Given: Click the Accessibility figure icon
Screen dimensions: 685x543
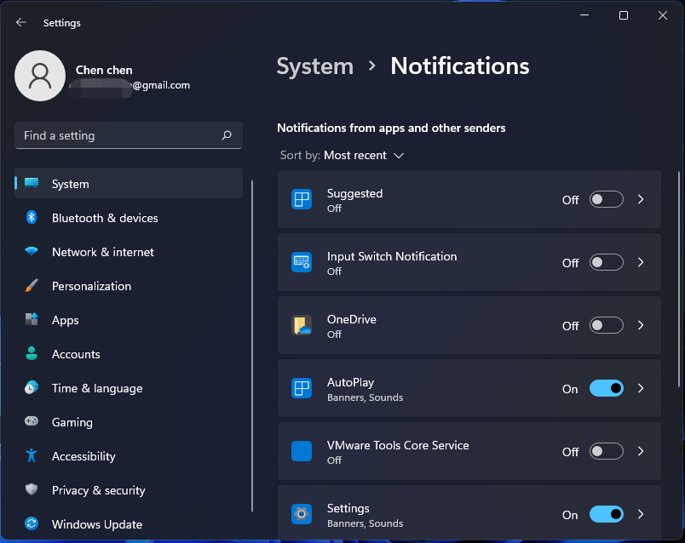Looking at the screenshot, I should [x=32, y=456].
